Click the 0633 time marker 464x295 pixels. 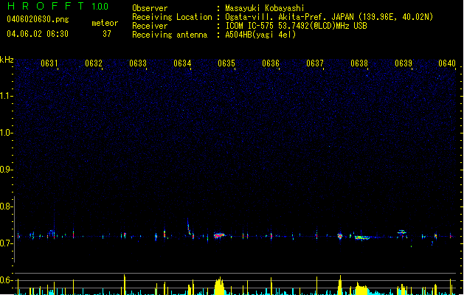[x=138, y=63]
